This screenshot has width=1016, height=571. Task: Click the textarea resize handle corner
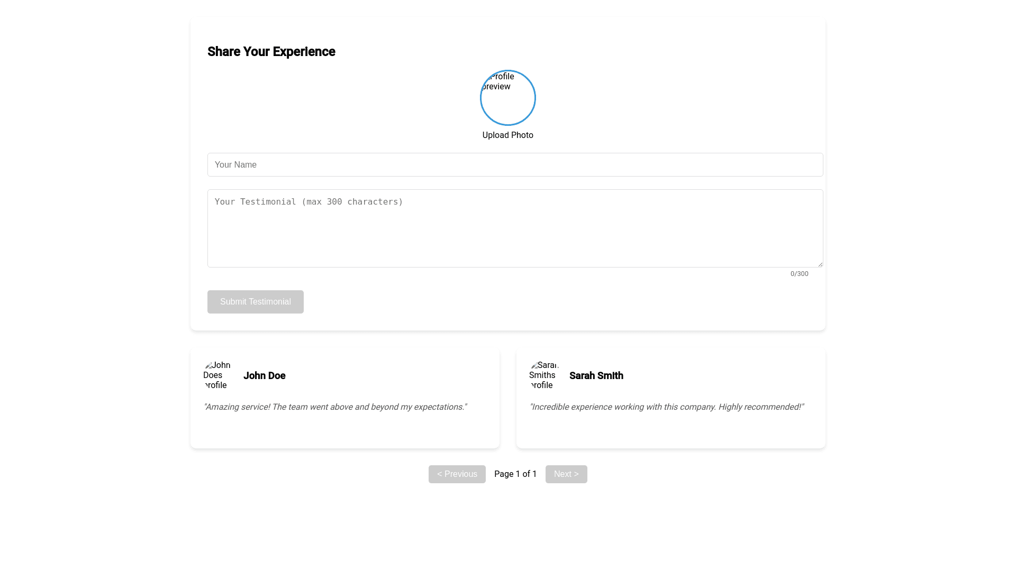click(x=820, y=264)
